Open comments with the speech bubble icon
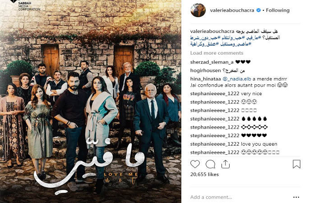332x203 pixels. click(x=210, y=164)
